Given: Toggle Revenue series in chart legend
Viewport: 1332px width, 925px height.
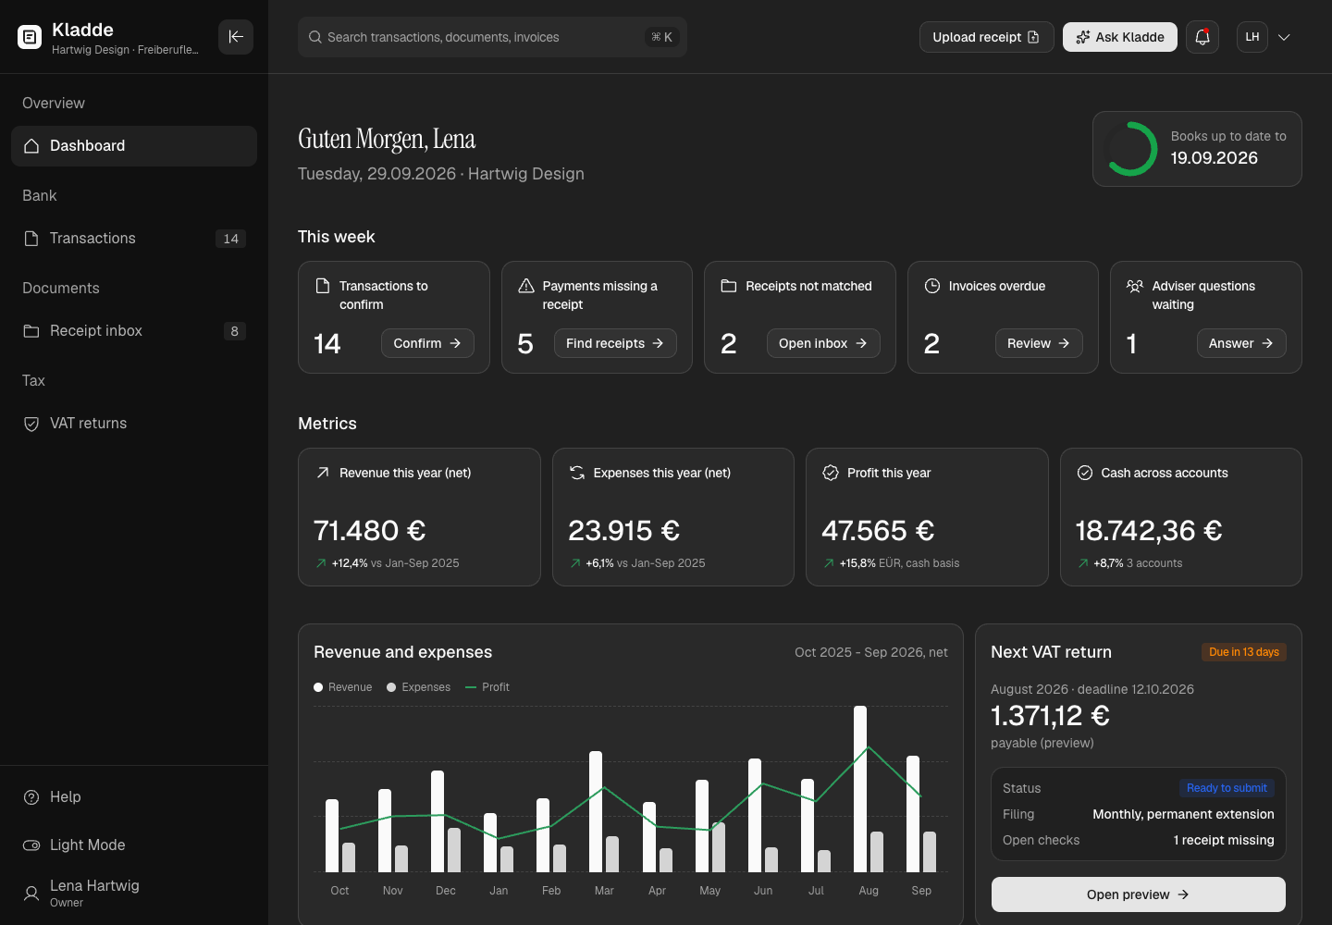Looking at the screenshot, I should point(342,687).
